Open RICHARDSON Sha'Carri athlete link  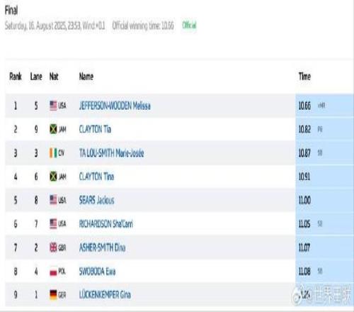coord(106,224)
